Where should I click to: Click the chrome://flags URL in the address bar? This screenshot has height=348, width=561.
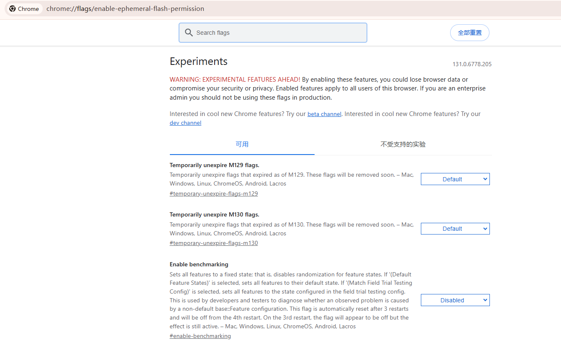pos(125,9)
